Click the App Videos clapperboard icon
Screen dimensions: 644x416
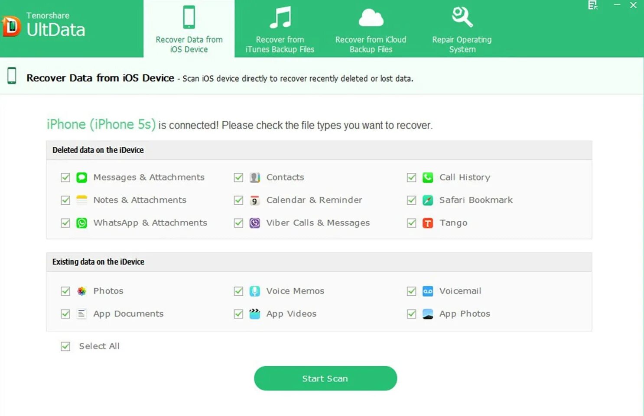(255, 314)
